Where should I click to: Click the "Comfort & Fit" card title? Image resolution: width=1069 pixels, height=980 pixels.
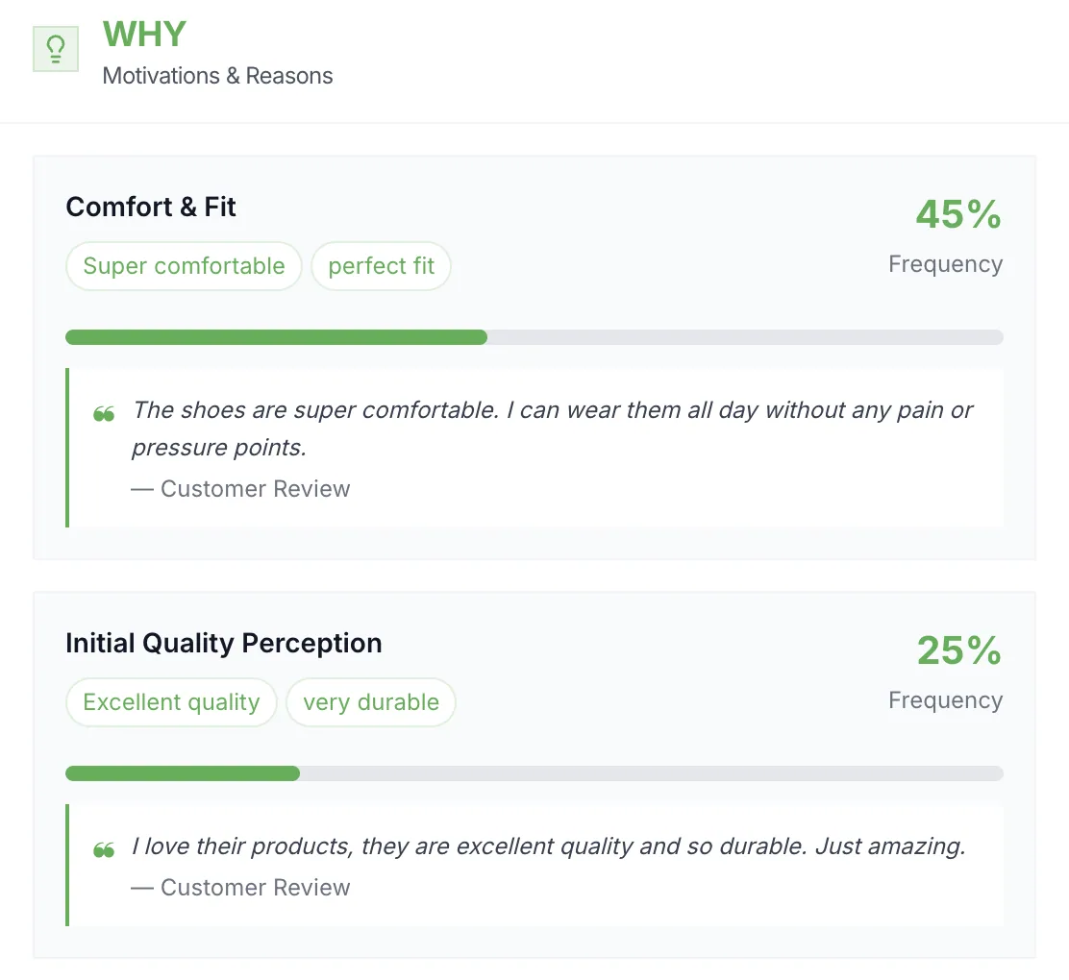151,207
